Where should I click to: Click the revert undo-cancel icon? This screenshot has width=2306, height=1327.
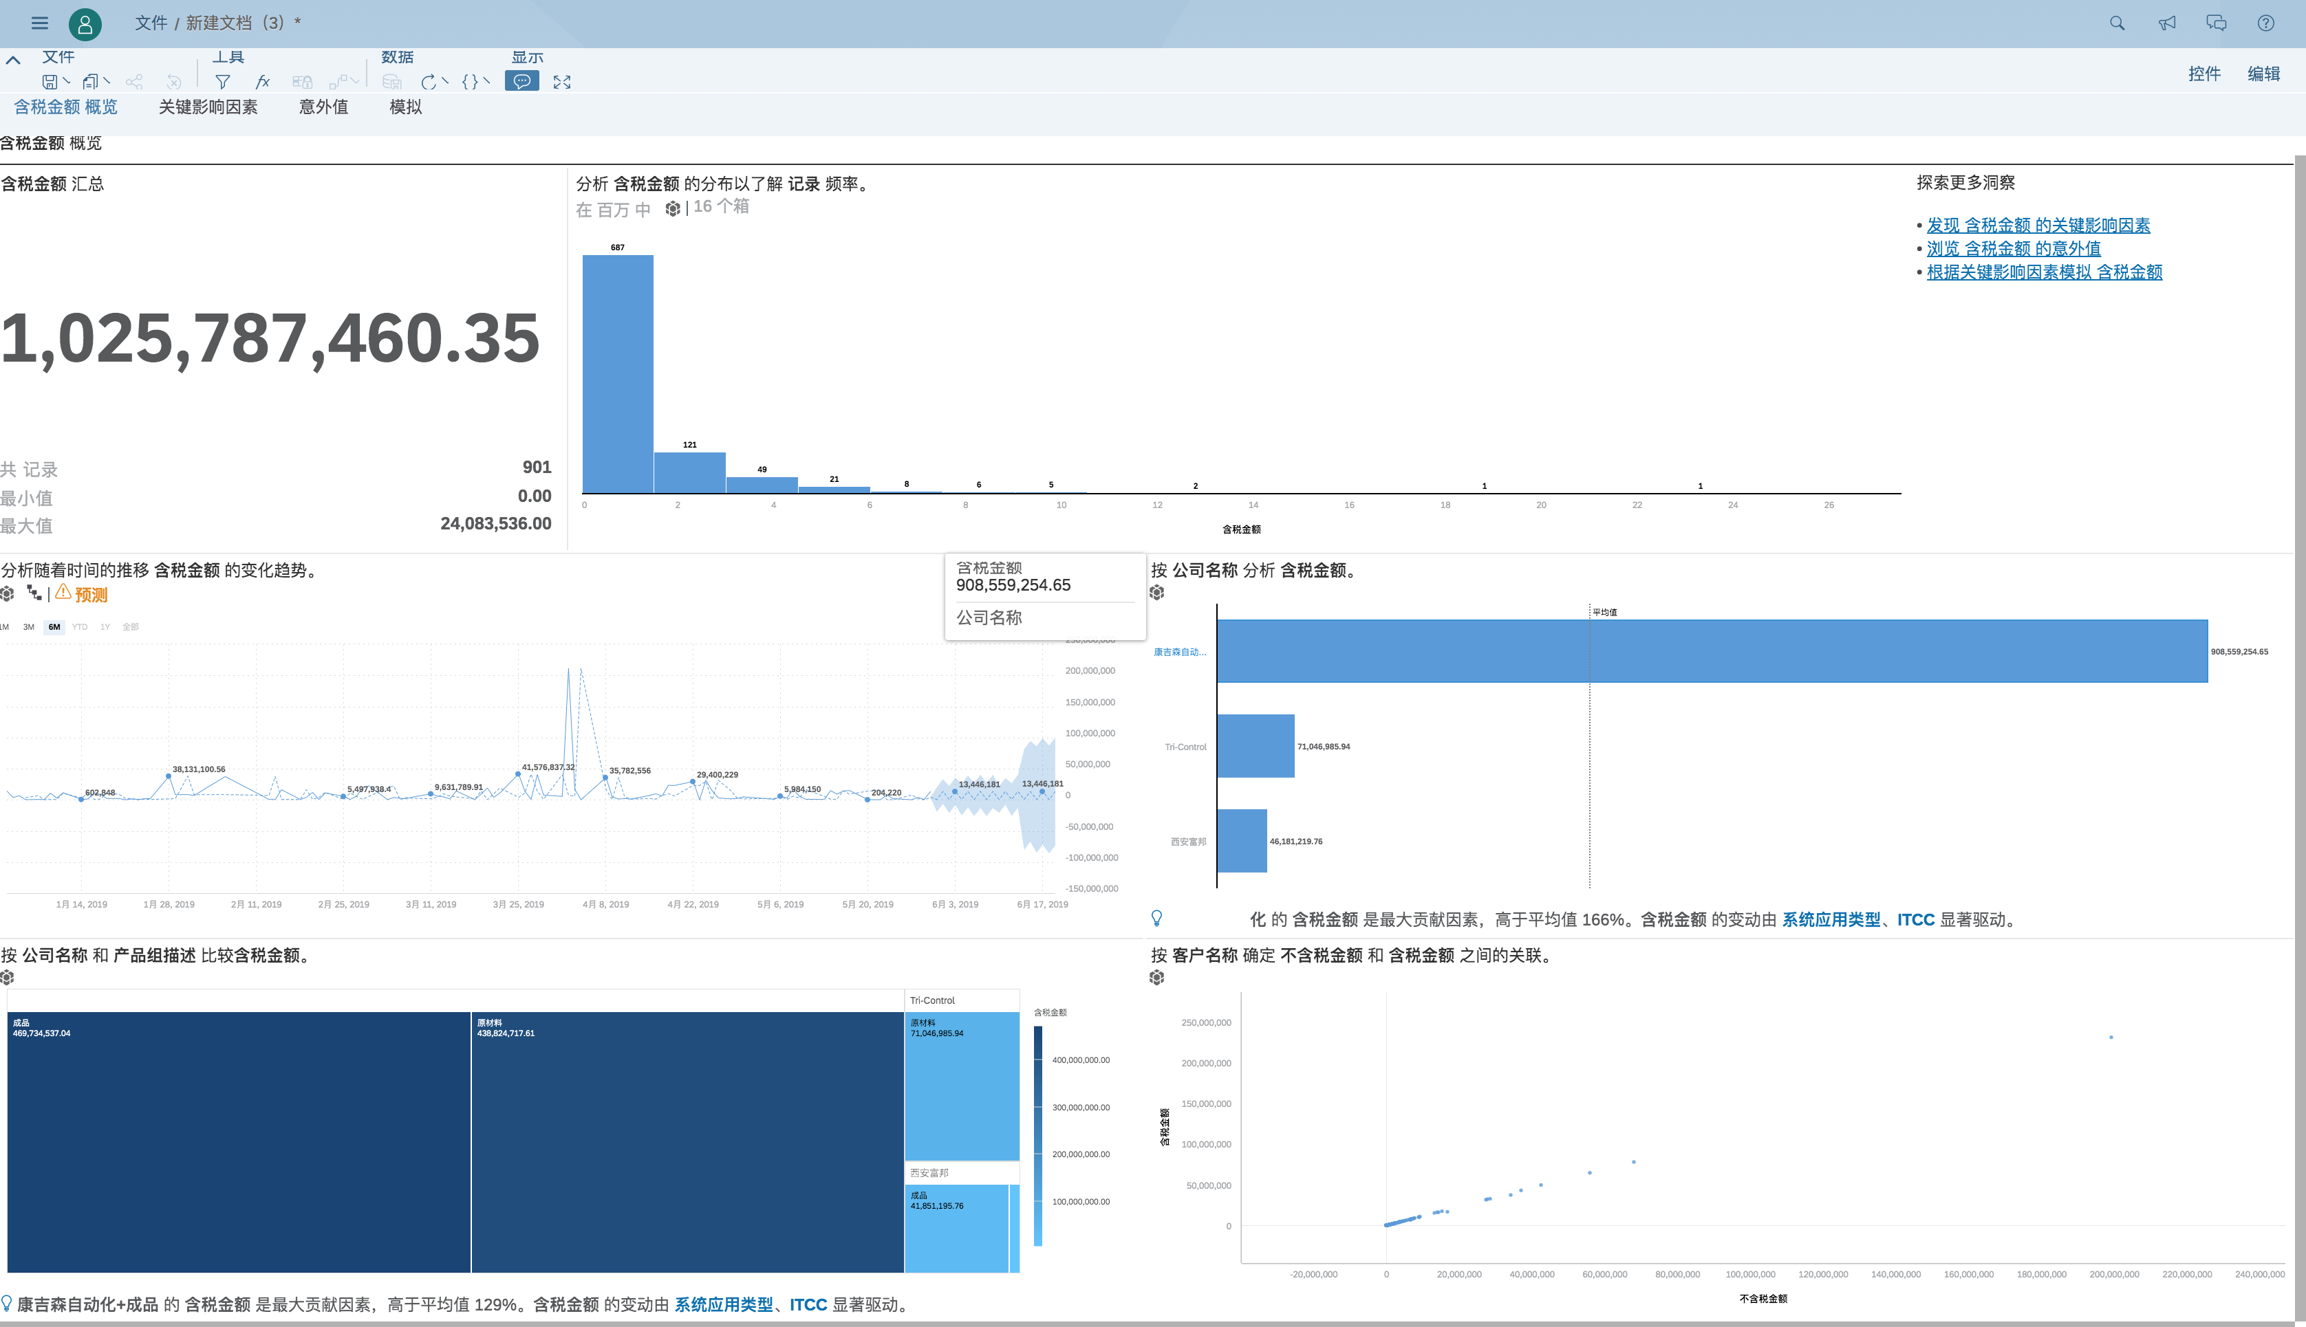pyautogui.click(x=173, y=82)
